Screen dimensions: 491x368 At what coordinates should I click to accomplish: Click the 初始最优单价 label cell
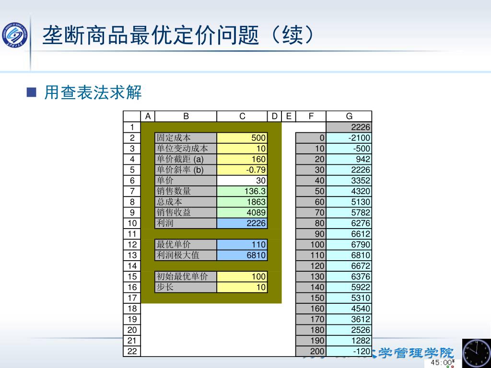point(186,276)
